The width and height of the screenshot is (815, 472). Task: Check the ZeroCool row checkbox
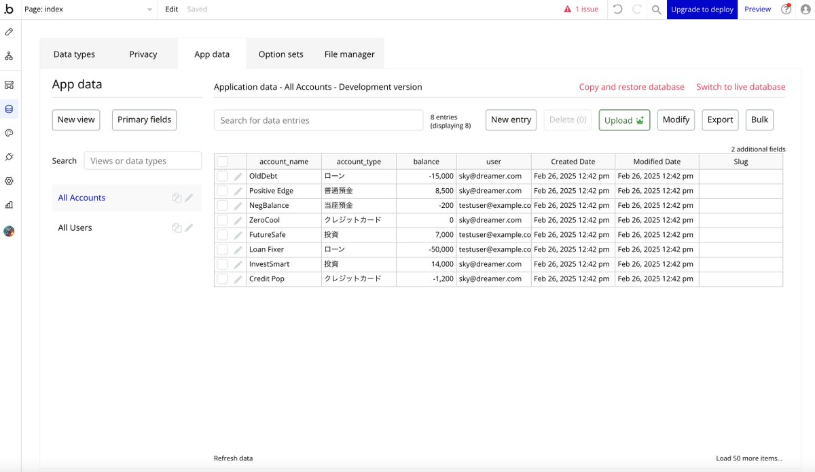(222, 220)
